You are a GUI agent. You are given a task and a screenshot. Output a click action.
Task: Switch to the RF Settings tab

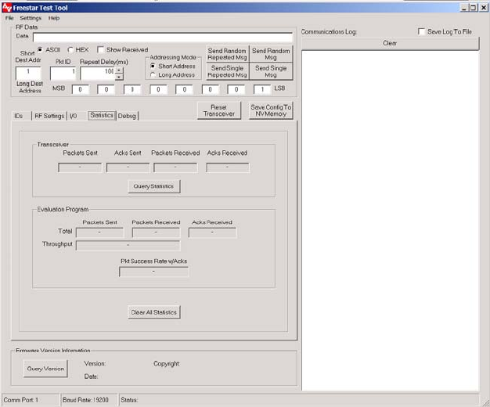[x=49, y=116]
